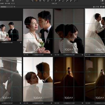Viewport: 105px width, 105px height.
Task: Select thumbnail of couple standing with bouquet, small landscape
Action: click(x=11, y=31)
